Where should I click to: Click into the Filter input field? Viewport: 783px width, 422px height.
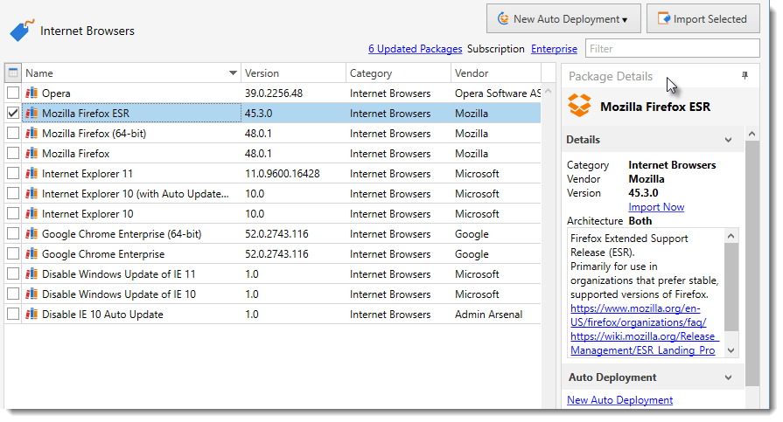(x=671, y=49)
